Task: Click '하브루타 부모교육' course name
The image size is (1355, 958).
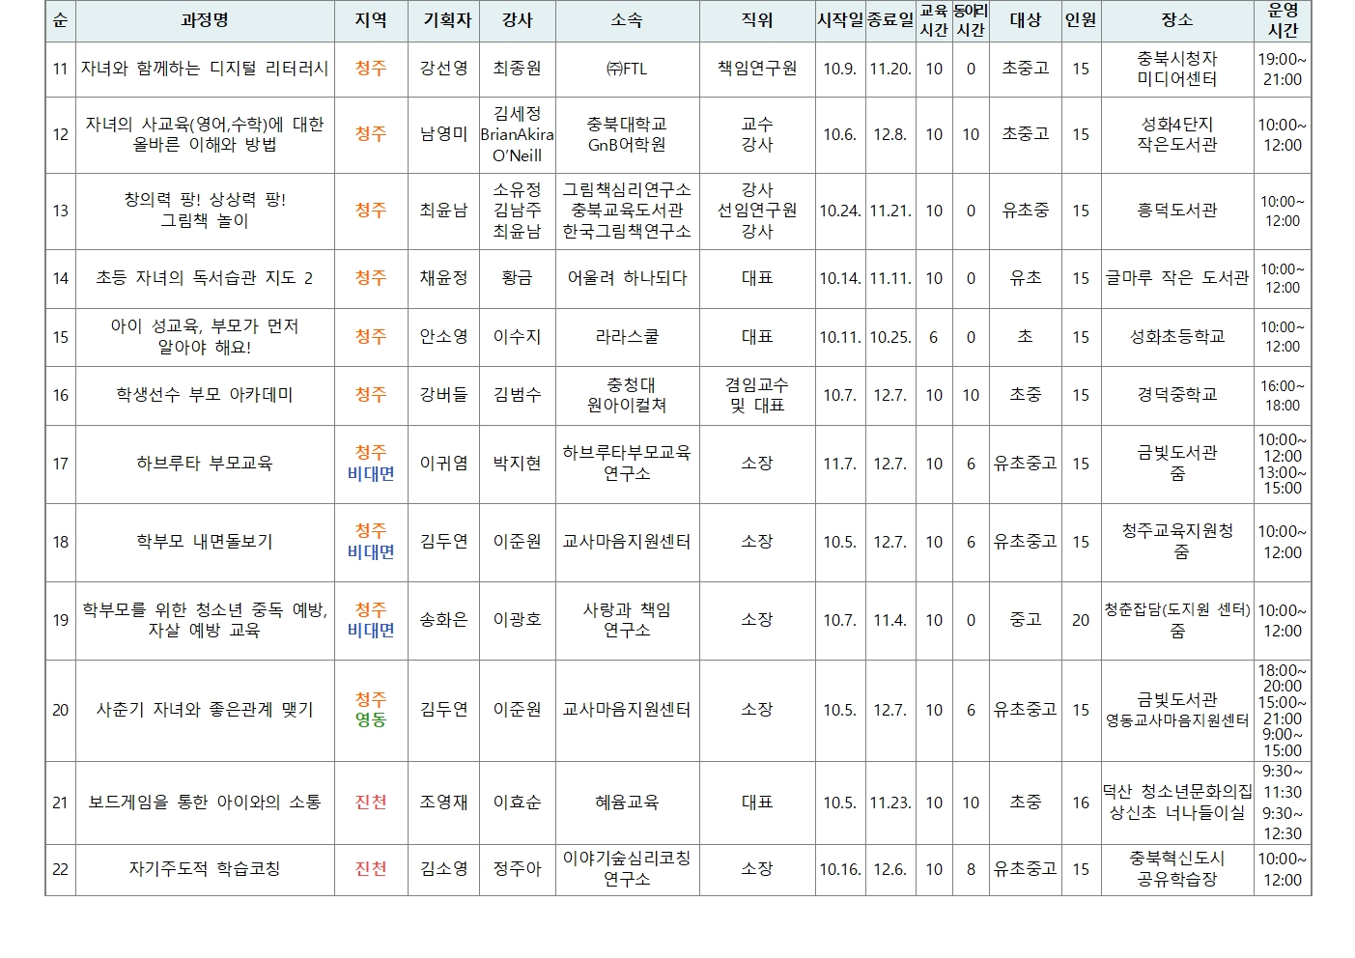Action: (x=205, y=464)
